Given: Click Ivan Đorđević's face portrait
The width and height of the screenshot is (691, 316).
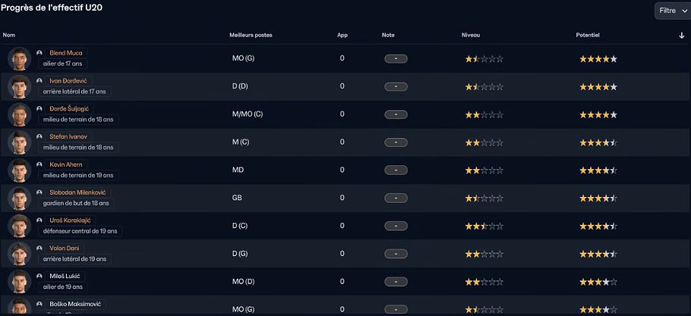Looking at the screenshot, I should point(20,86).
